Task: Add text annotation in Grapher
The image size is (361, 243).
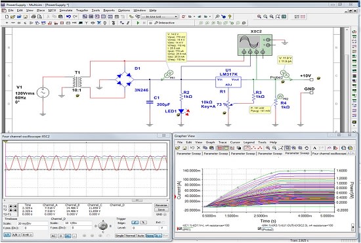Action: click(x=314, y=148)
